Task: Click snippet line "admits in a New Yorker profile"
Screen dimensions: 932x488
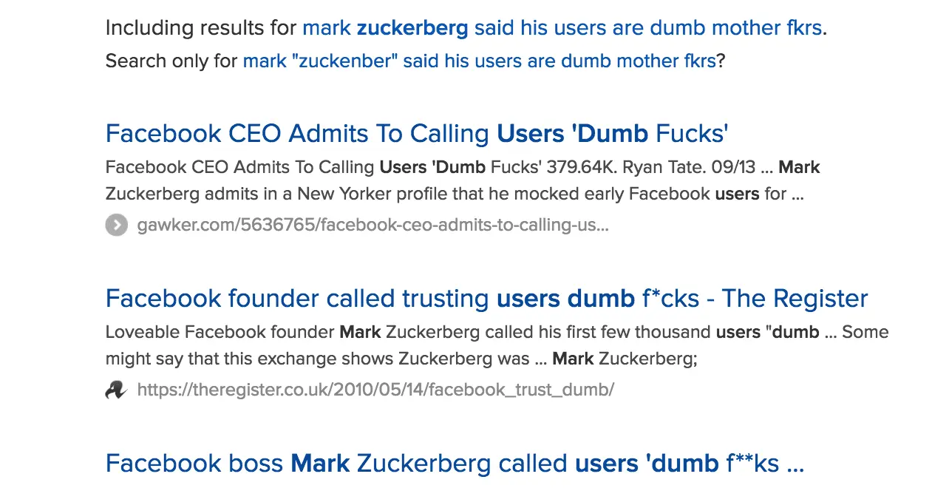Action: [x=454, y=194]
